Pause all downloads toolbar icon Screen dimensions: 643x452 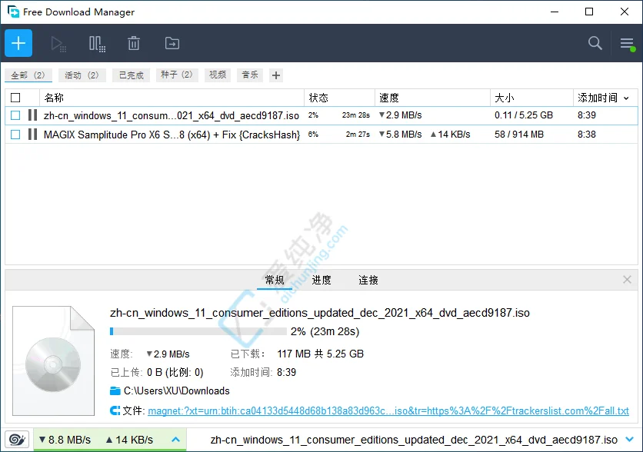pyautogui.click(x=97, y=44)
